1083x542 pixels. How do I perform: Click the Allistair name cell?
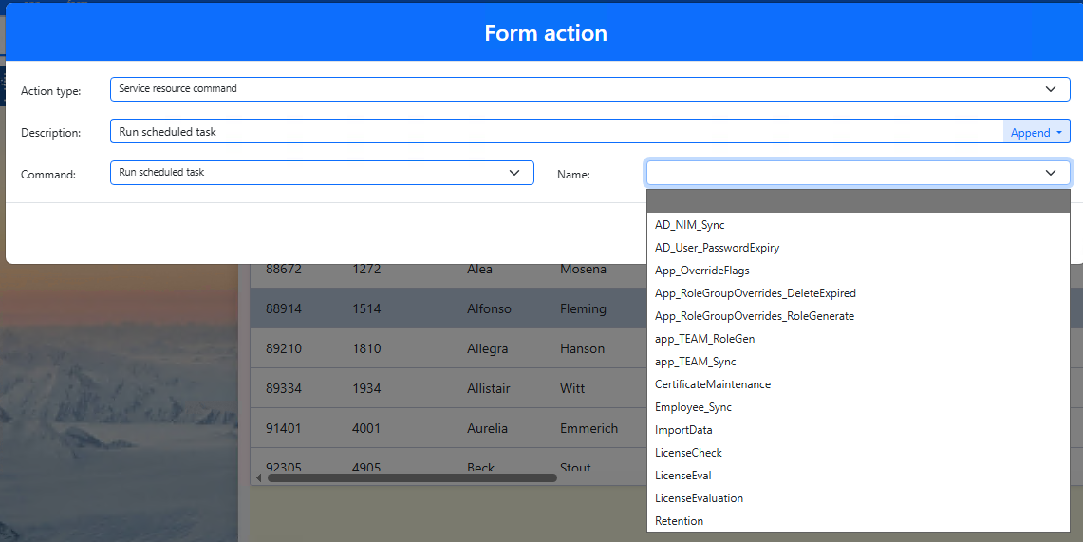[x=488, y=388]
